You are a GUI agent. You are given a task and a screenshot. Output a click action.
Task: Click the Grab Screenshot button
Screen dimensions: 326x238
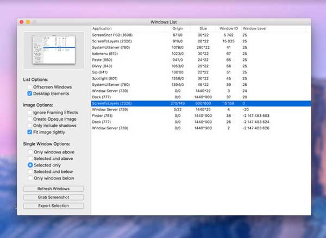(x=53, y=197)
